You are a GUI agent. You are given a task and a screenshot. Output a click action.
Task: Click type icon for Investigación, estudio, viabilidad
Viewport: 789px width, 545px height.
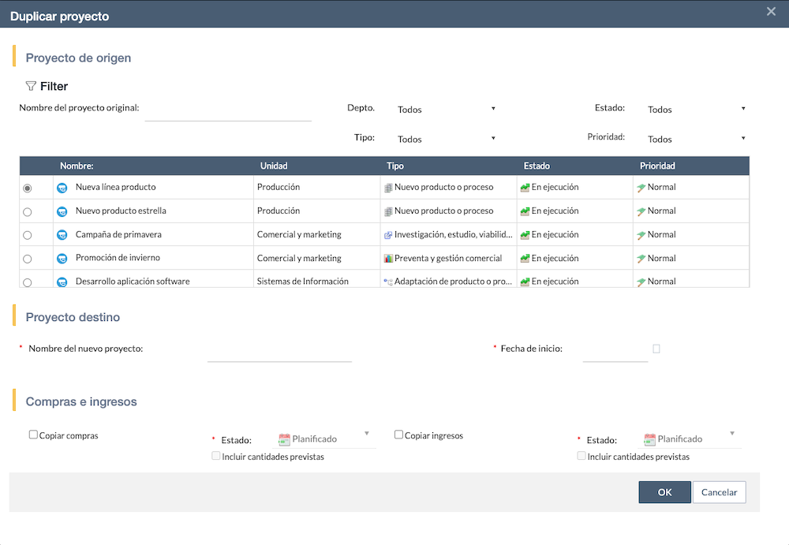(388, 235)
